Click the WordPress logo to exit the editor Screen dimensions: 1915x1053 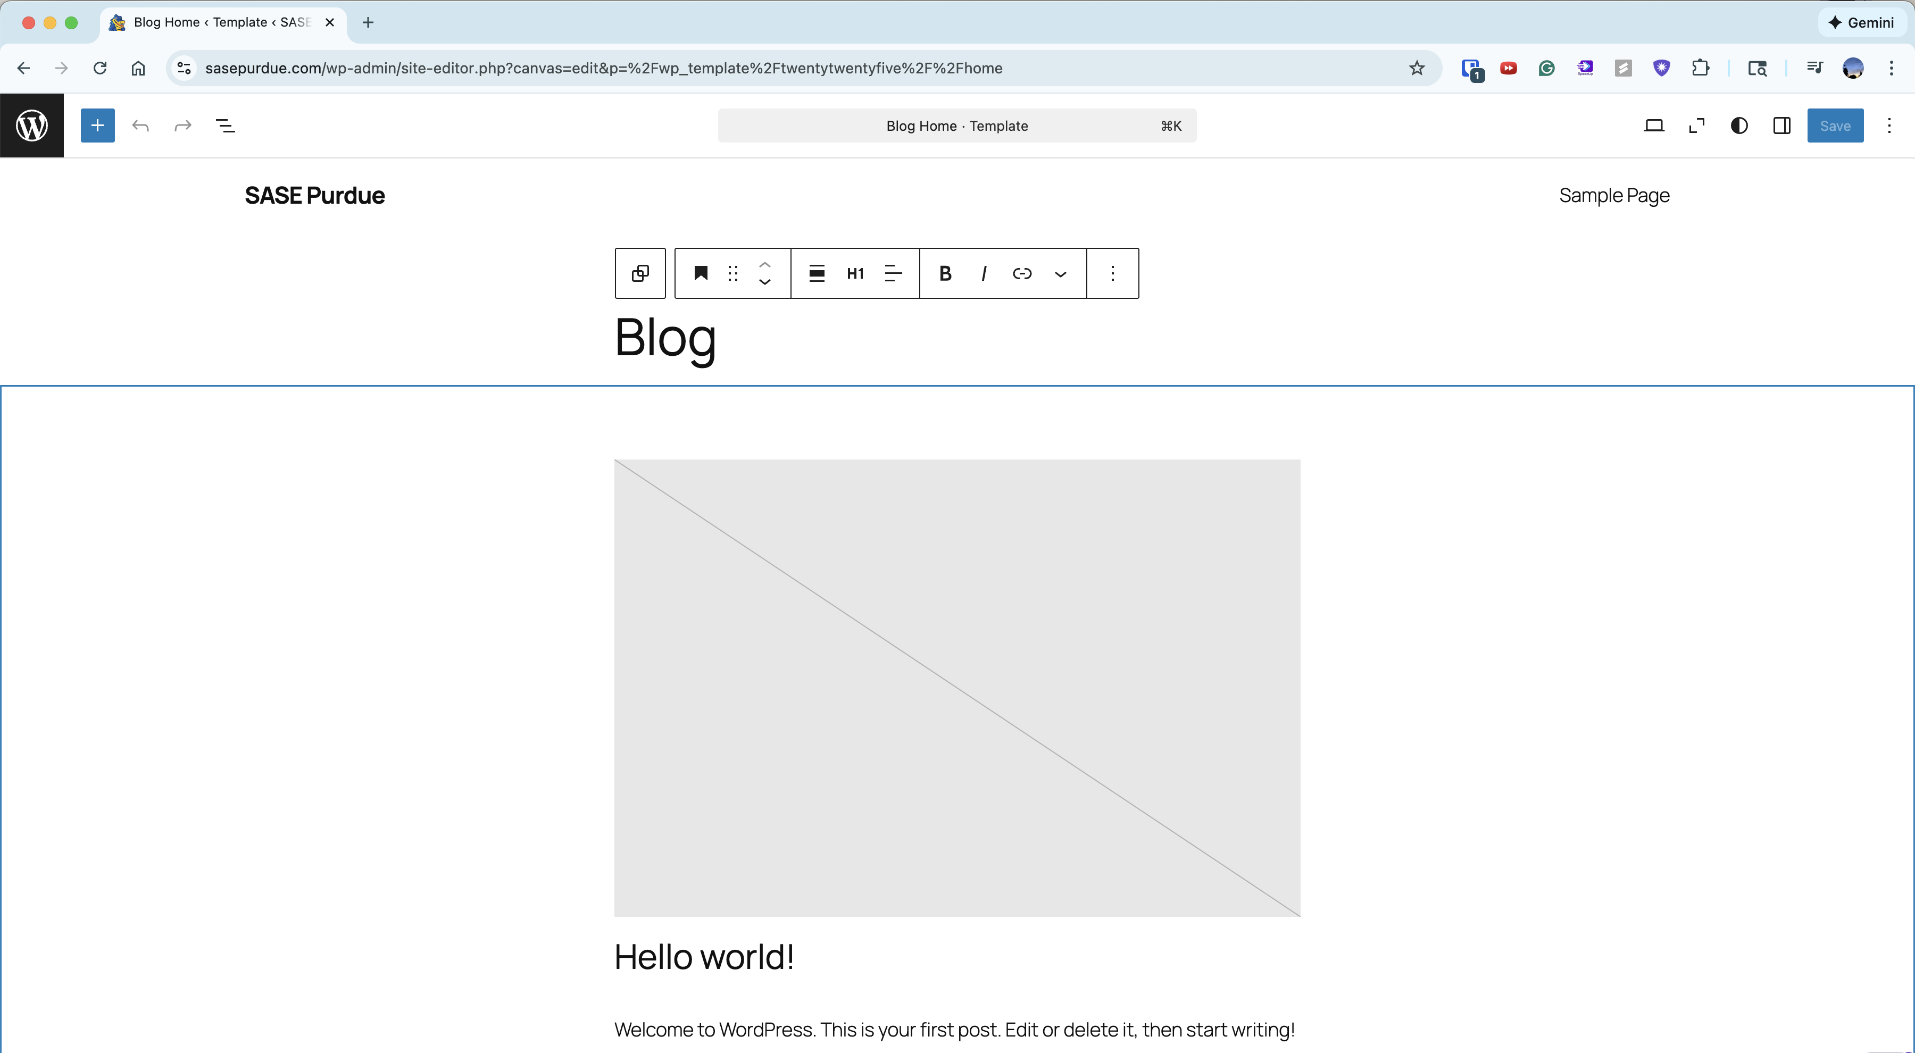[31, 125]
